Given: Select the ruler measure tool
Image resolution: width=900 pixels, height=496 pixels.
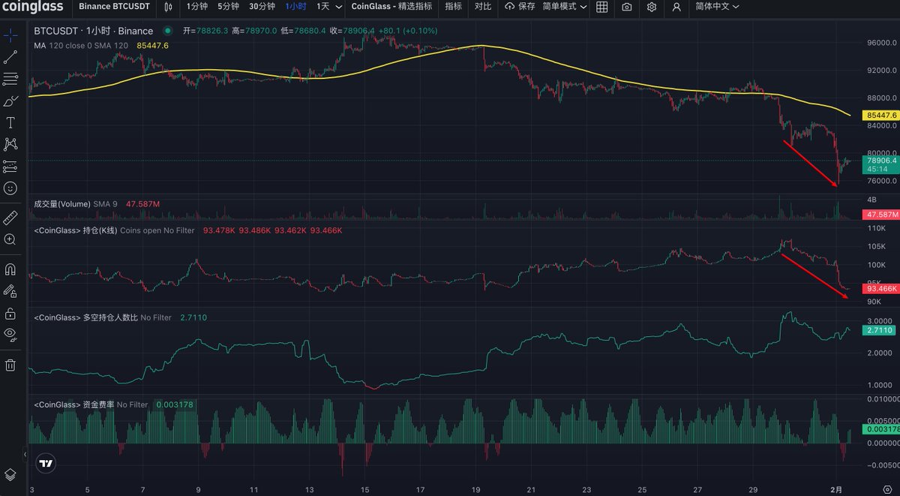Looking at the screenshot, I should (x=10, y=218).
